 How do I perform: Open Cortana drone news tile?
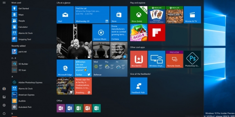119,33
